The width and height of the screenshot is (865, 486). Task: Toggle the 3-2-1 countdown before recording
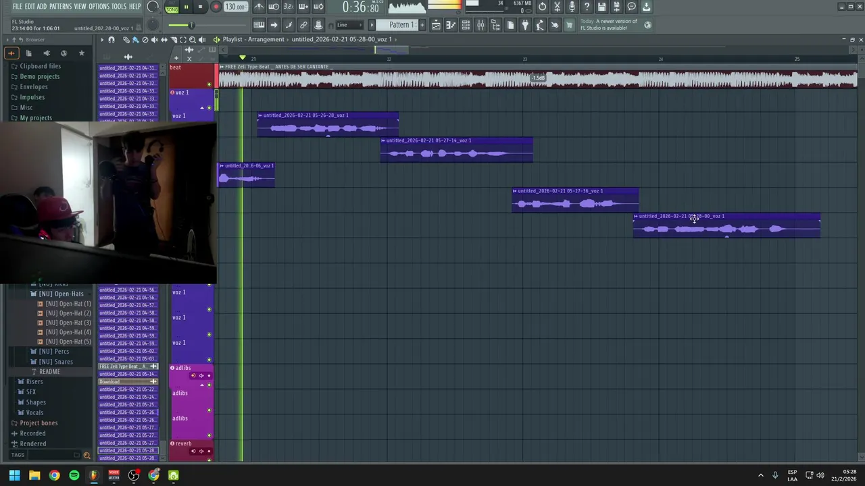coord(289,7)
